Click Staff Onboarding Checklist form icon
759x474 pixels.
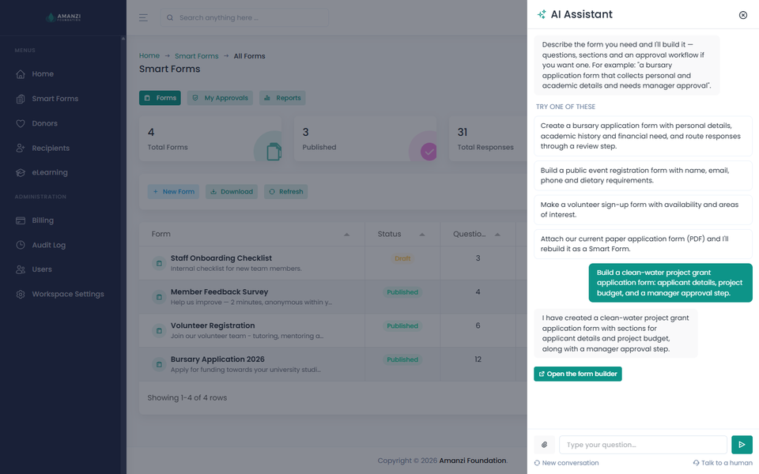click(159, 263)
